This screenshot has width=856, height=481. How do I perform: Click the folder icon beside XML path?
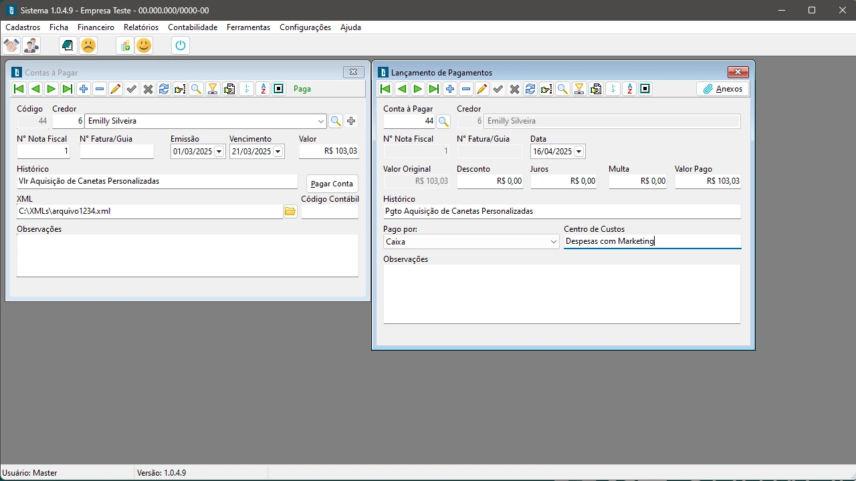290,211
